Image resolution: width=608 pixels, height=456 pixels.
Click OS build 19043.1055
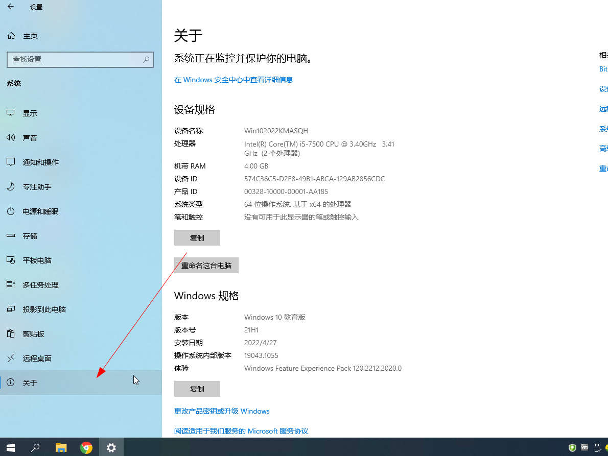262,355
